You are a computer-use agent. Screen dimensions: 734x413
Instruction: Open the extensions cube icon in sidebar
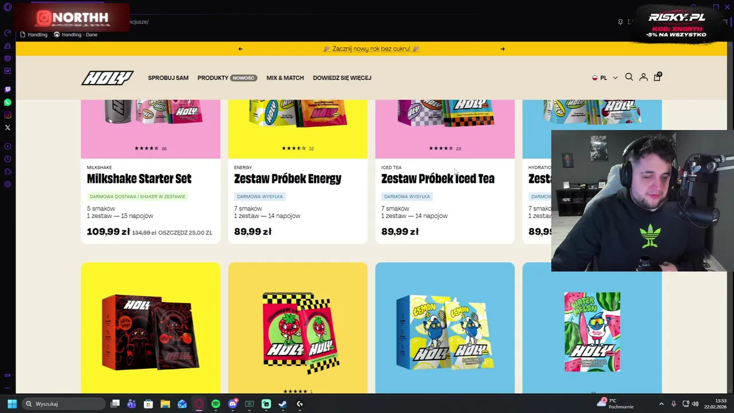click(7, 172)
